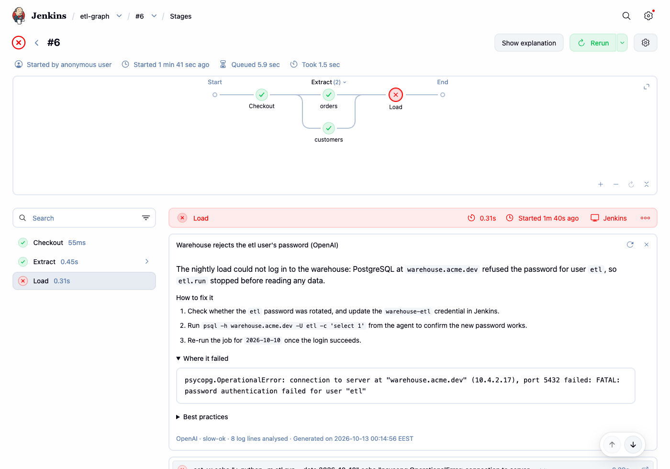Select the customers node in the graph
The image size is (670, 469).
pyautogui.click(x=329, y=128)
